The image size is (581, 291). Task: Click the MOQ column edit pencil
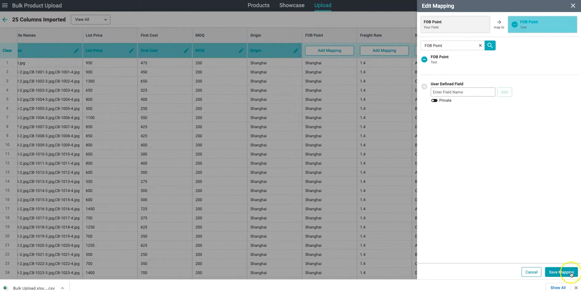241,50
